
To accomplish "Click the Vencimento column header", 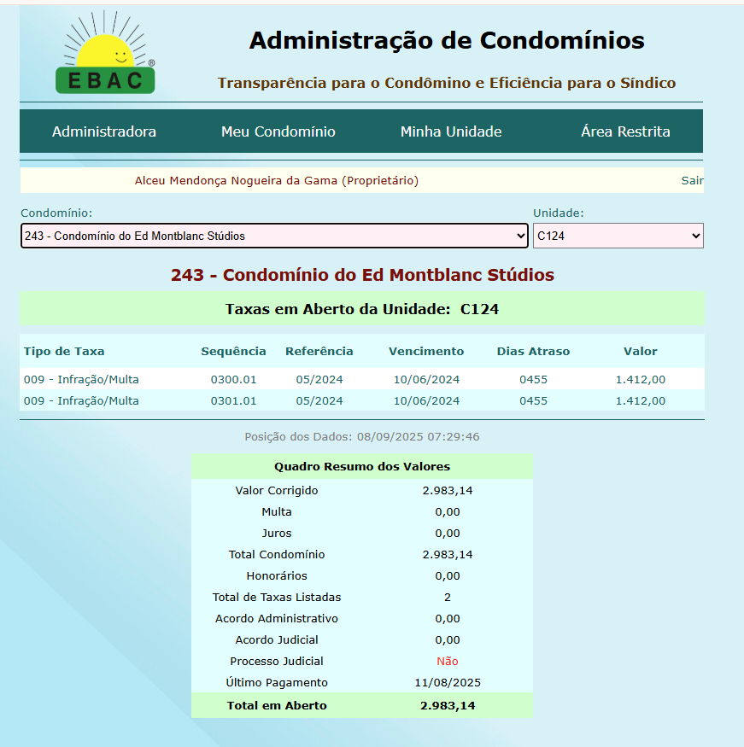I will tap(426, 351).
